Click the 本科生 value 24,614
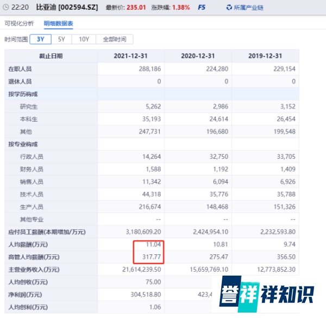The image size is (326, 318). click(x=219, y=119)
